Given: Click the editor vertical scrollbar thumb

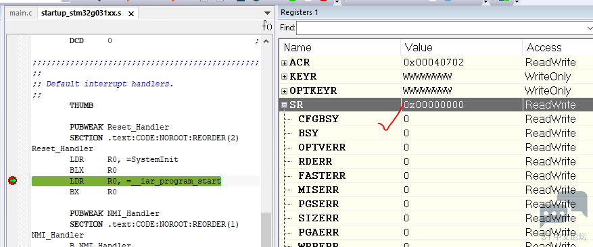Looking at the screenshot, I should tap(266, 229).
